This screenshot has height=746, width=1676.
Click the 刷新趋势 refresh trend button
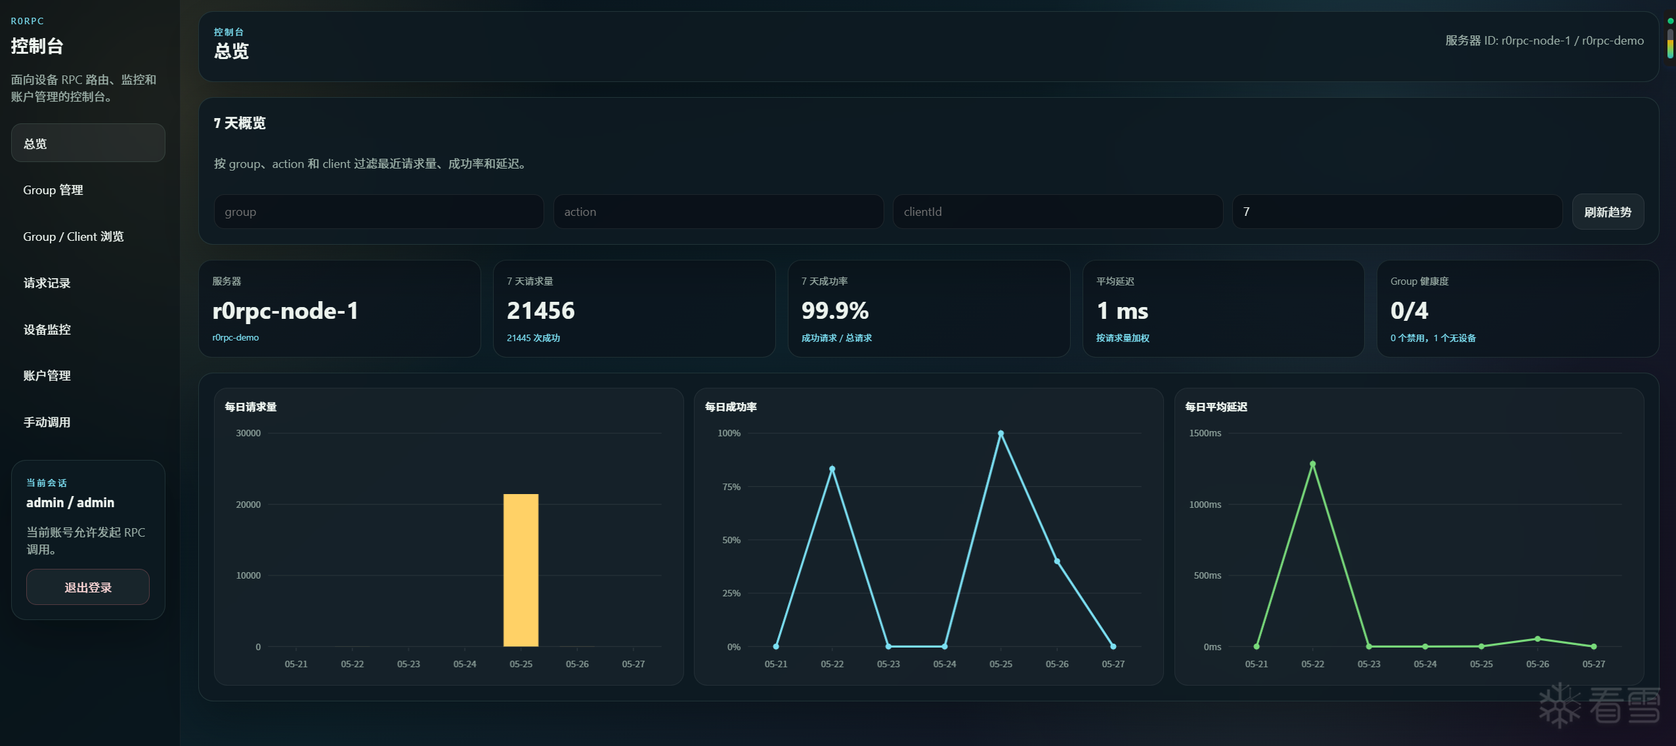(x=1608, y=212)
